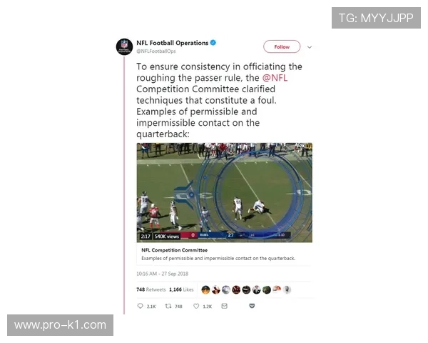This screenshot has height=343, width=428.
Task: Open the NFL Competition Committee card title
Action: click(175, 250)
